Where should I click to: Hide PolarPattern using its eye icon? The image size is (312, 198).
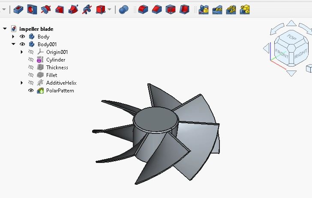point(31,91)
